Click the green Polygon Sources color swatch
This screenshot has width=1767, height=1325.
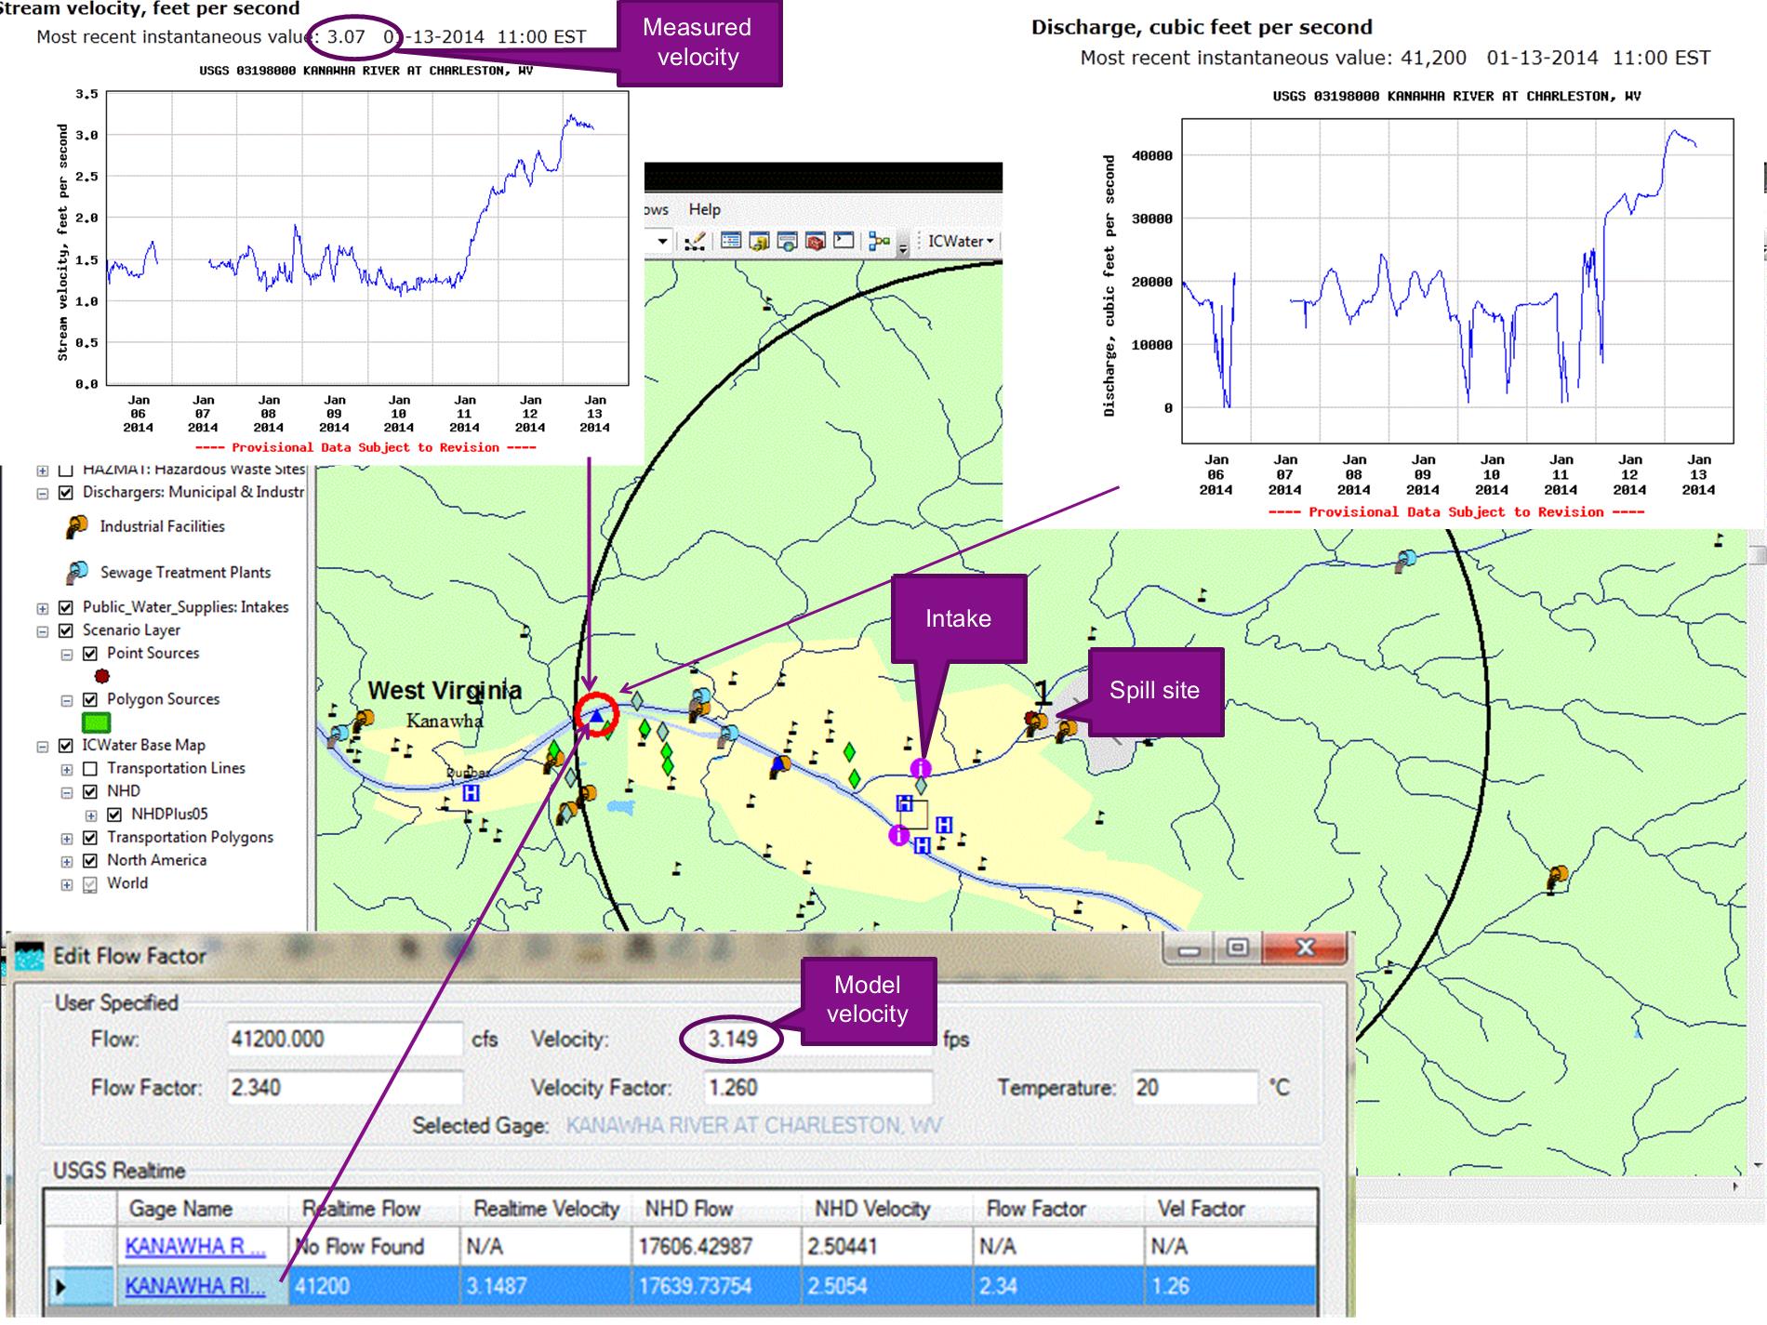pos(97,722)
